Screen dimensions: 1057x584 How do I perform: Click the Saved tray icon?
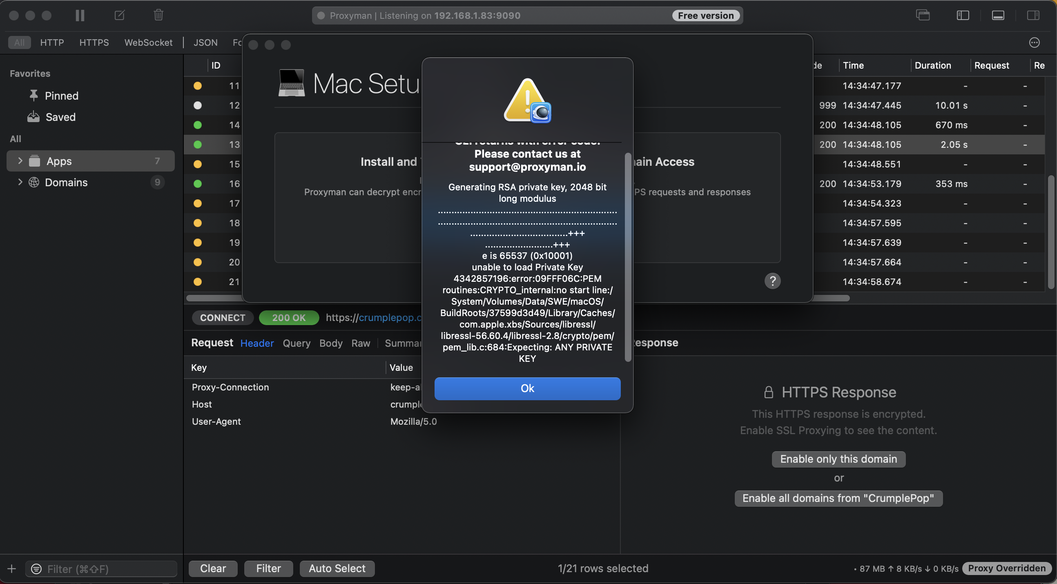pos(33,116)
